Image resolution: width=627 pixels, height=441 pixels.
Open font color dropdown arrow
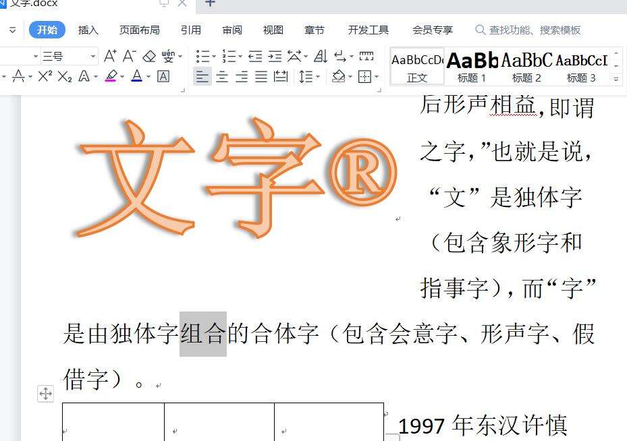click(x=148, y=76)
